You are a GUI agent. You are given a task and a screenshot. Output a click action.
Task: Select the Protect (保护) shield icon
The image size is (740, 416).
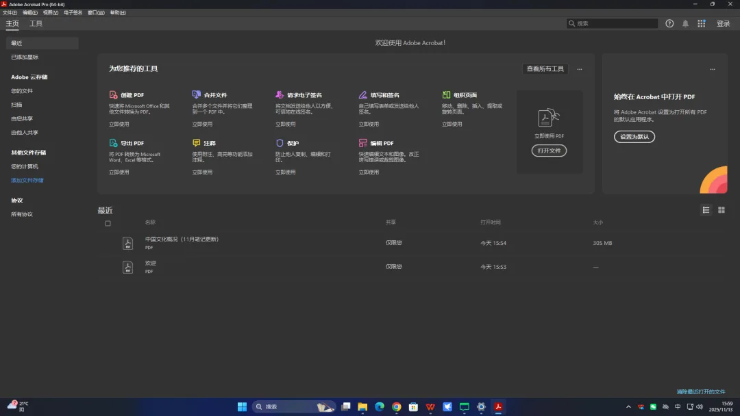coord(280,143)
